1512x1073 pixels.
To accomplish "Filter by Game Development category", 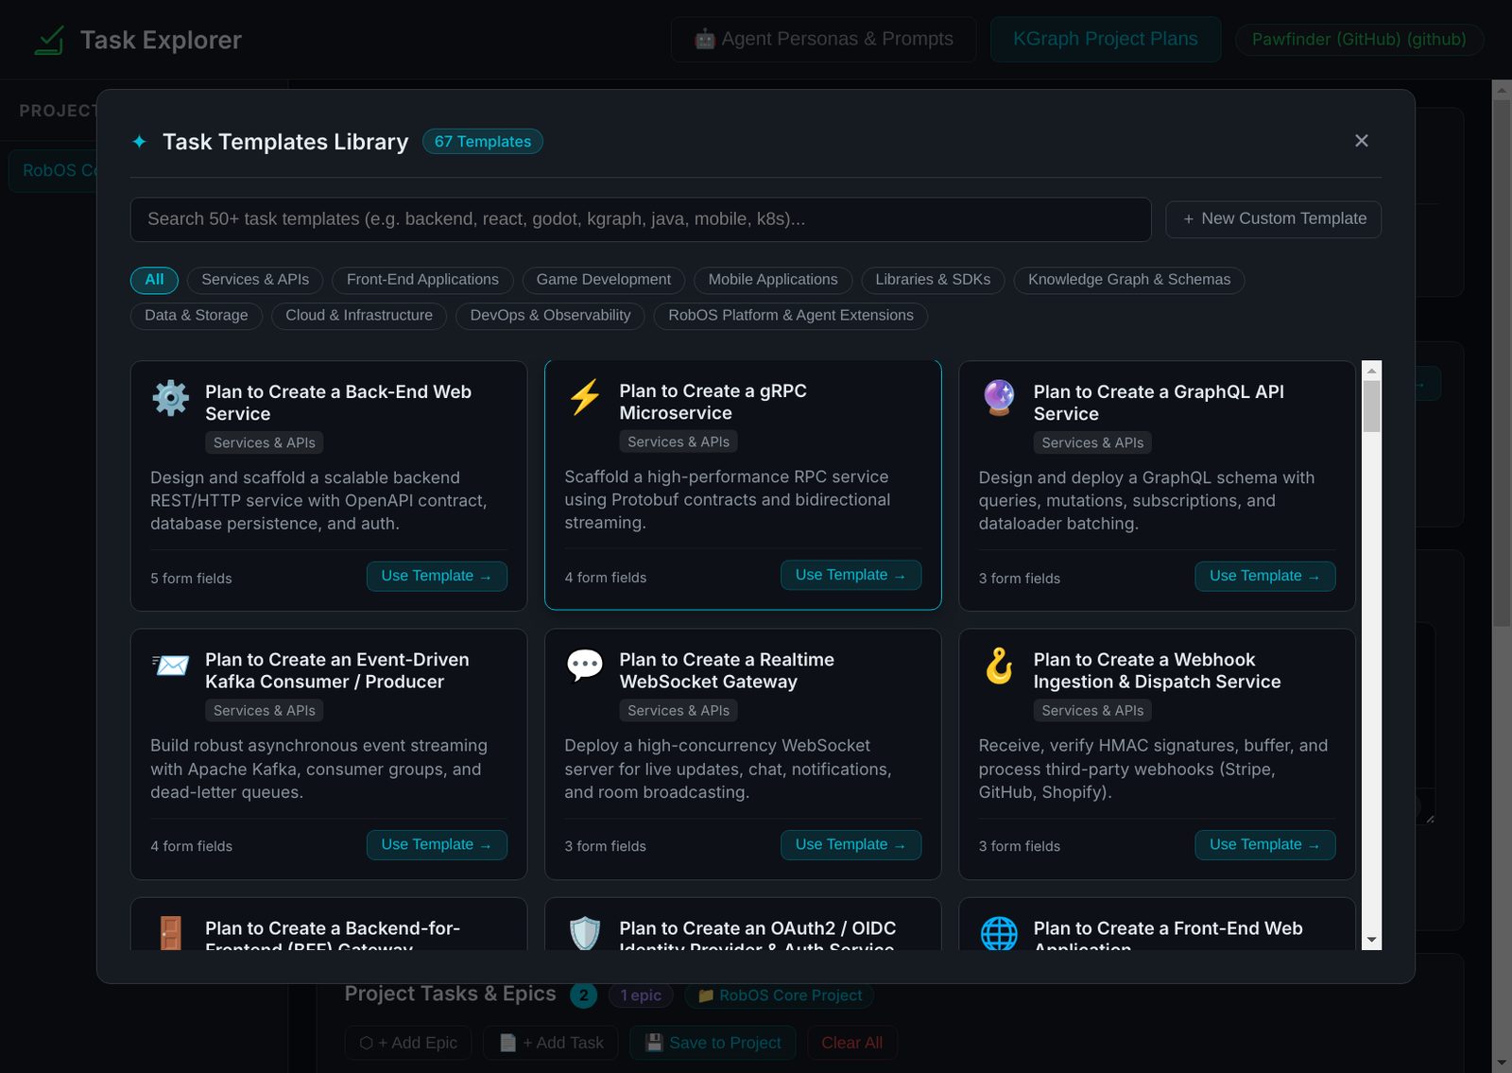I will coord(604,280).
